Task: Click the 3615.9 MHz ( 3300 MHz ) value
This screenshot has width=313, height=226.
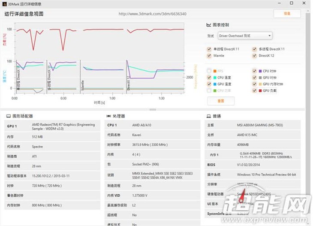Action: [150, 145]
